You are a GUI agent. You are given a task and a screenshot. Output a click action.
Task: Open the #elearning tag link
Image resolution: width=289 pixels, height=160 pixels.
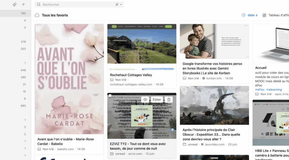[x=274, y=89]
